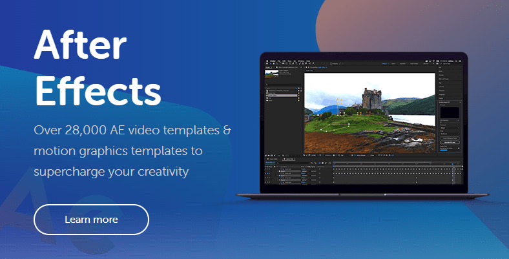
Task: Select the blue Selection arrow tool
Action: [271, 63]
